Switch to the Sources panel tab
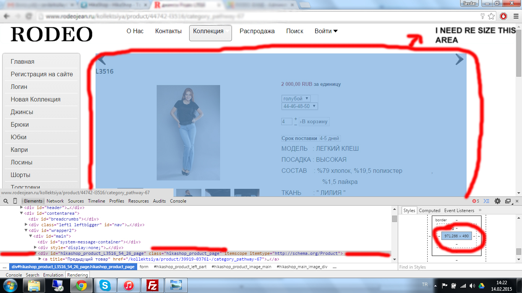Screen dimensions: 522x293 pyautogui.click(x=76, y=201)
